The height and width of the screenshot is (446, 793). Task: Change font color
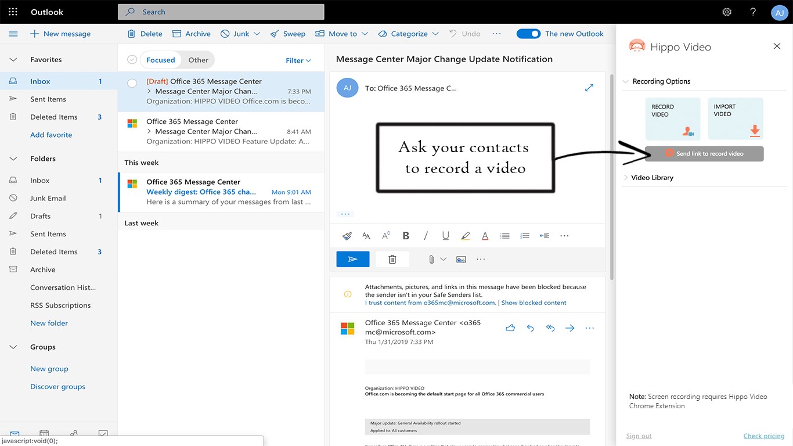pos(485,236)
